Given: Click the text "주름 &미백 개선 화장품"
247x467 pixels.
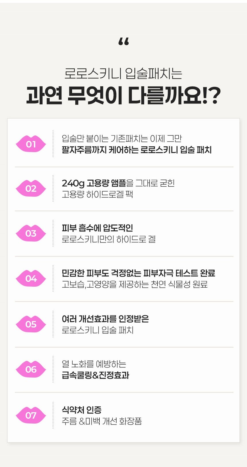Looking at the screenshot, I should [x=102, y=421].
